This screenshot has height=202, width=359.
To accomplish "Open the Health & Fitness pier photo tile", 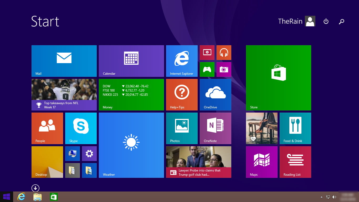I will (x=262, y=128).
